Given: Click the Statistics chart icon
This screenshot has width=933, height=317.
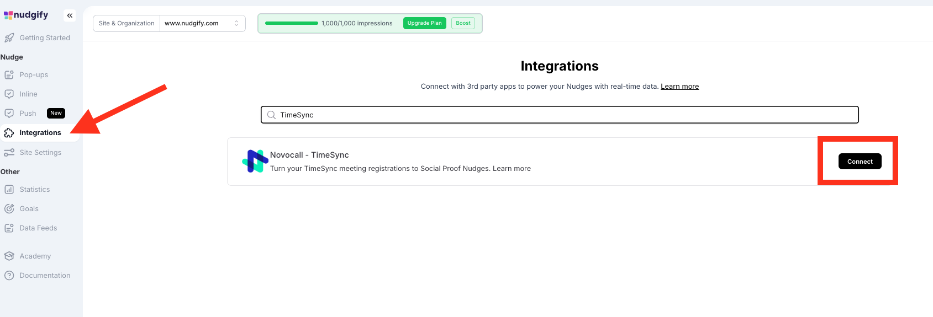Looking at the screenshot, I should (9, 190).
